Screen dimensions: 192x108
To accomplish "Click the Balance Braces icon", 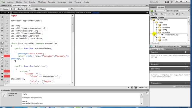I will pos(2,38).
